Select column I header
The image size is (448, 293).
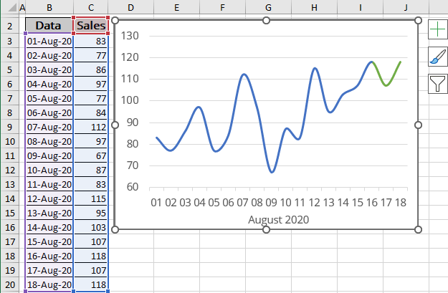[361, 7]
